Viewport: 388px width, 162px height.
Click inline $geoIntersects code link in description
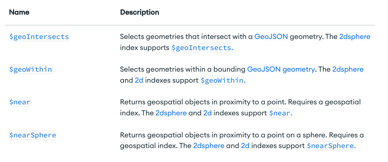(x=202, y=48)
